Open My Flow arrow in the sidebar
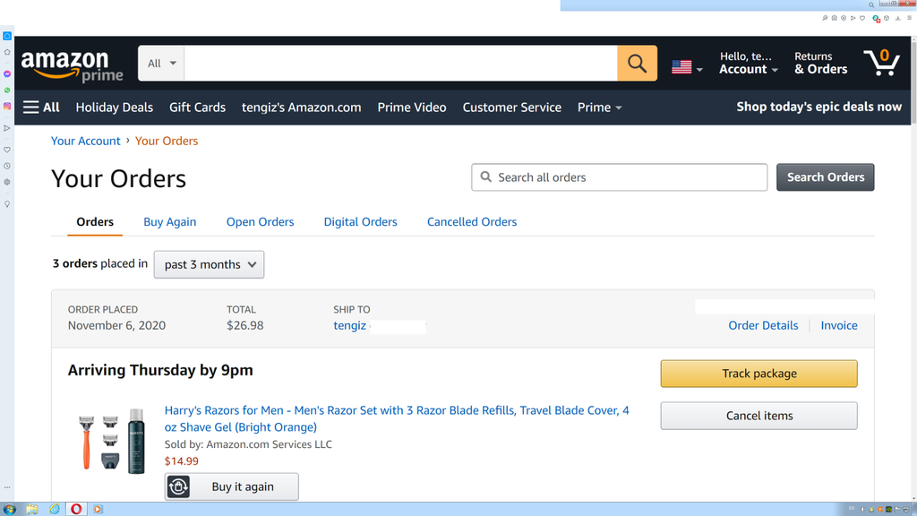Image resolution: width=917 pixels, height=516 pixels. [x=7, y=128]
